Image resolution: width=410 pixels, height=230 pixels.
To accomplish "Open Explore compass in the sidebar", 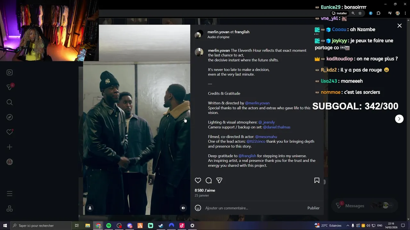I will [10, 117].
